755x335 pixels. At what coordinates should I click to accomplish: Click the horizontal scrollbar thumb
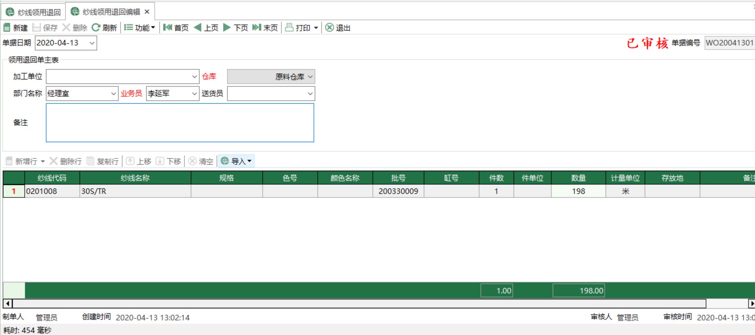click(359, 303)
